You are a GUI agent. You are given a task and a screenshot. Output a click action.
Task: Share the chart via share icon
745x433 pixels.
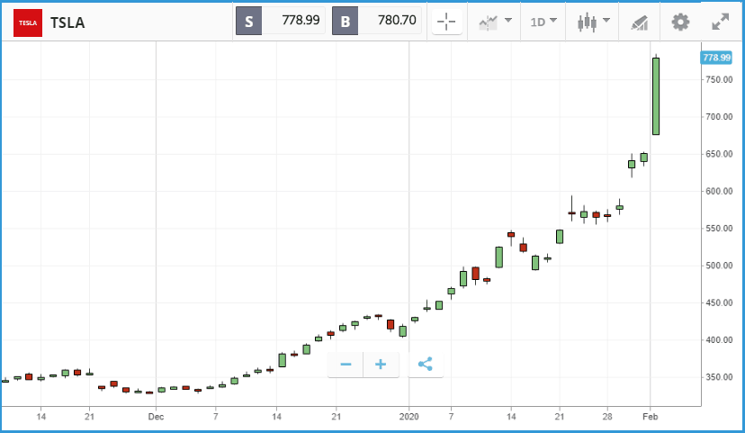point(426,365)
